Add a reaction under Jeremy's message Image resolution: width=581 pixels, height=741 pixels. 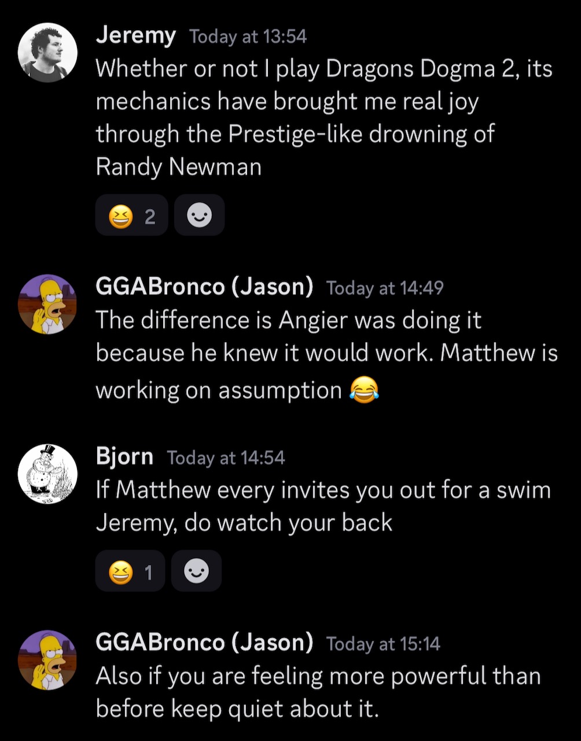199,215
